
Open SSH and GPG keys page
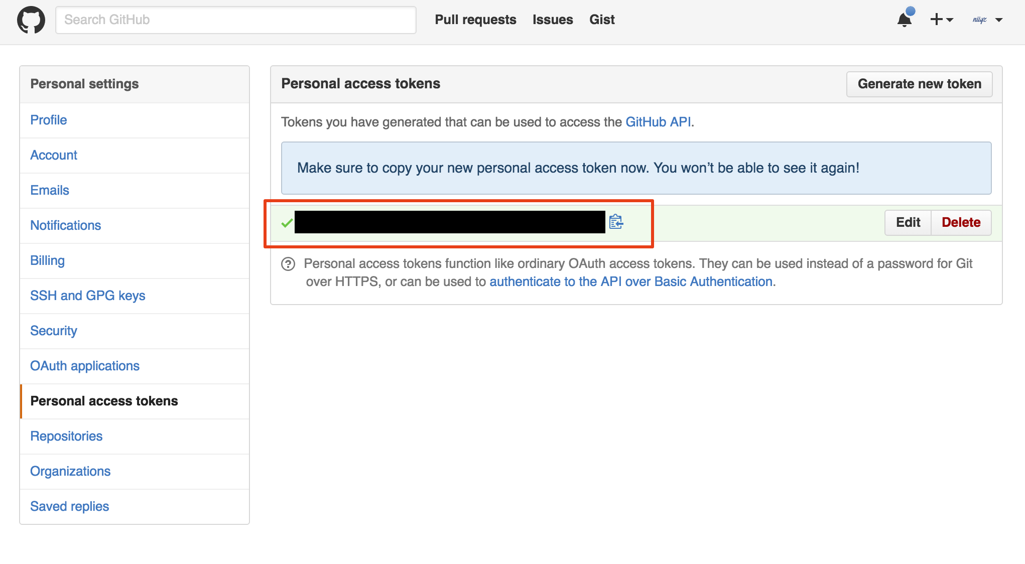135,296
